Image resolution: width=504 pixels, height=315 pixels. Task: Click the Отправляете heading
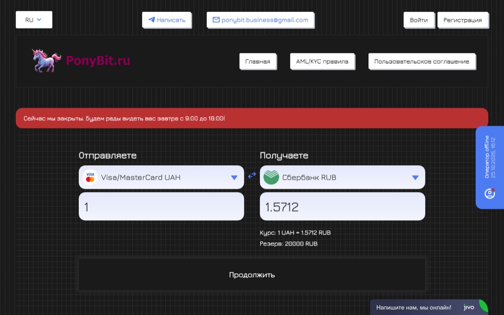click(108, 155)
